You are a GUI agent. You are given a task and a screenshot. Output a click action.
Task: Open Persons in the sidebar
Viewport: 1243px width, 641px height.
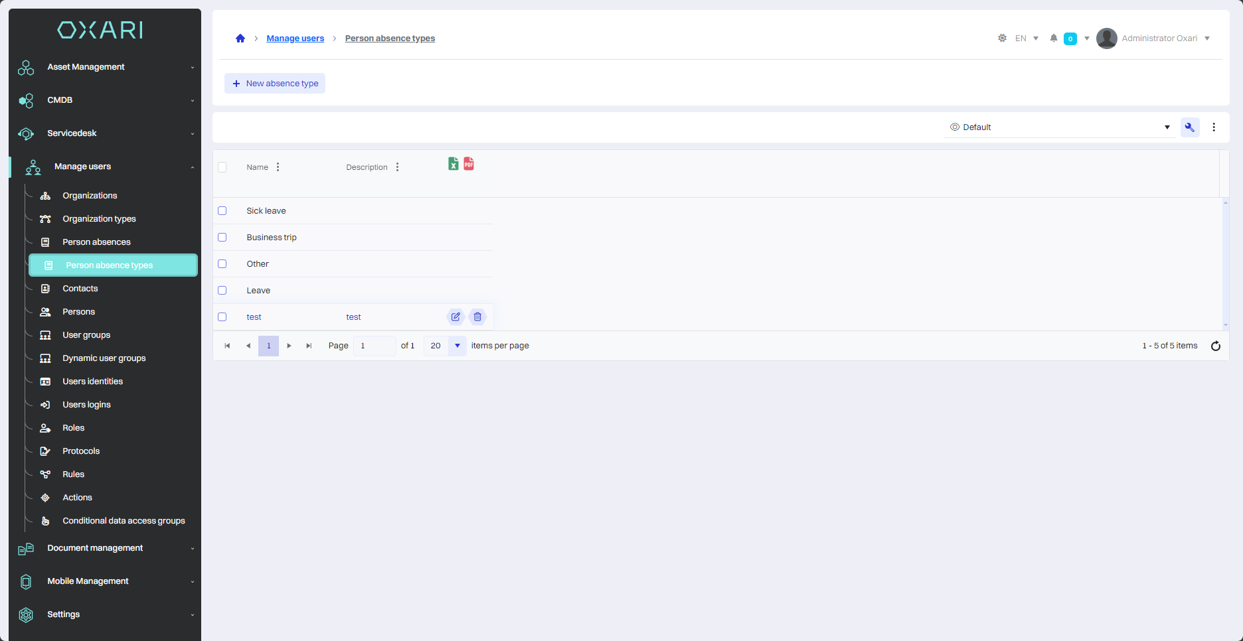(x=78, y=312)
